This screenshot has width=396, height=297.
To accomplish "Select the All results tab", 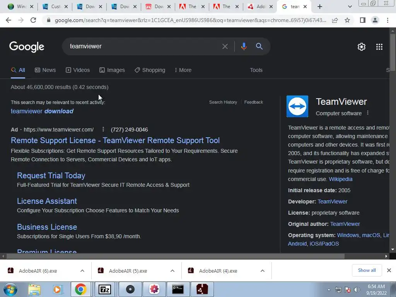I will pos(18,70).
